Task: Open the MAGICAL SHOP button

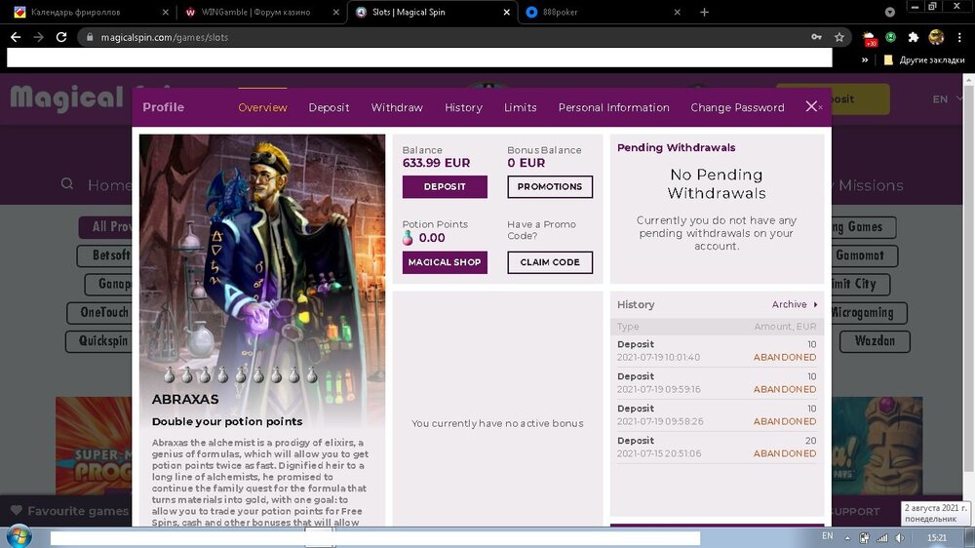Action: 445,262
